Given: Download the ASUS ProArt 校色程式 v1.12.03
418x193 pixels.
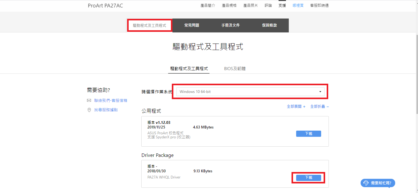Looking at the screenshot, I should (308, 134).
